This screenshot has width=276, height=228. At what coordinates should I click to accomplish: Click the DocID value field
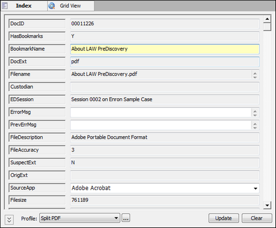[x=165, y=24]
